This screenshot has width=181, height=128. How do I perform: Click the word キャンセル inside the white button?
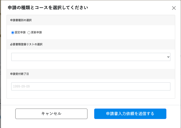pos(51,113)
